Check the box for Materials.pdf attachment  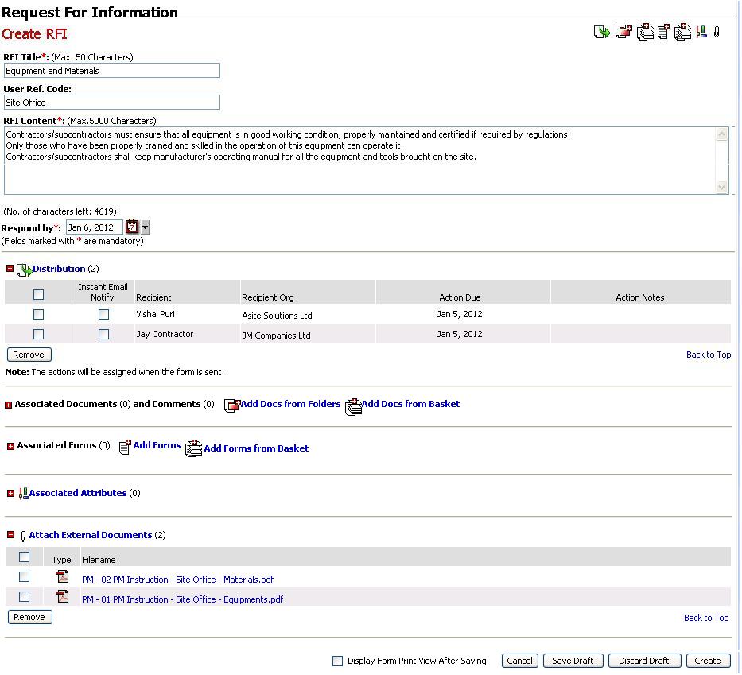[24, 577]
